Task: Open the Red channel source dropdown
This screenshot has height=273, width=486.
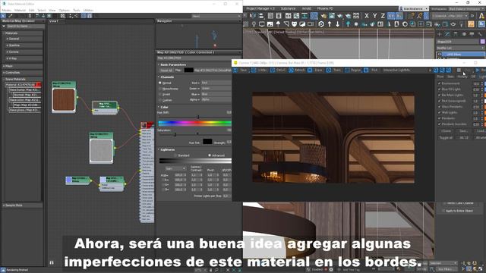Action: pyautogui.click(x=216, y=83)
